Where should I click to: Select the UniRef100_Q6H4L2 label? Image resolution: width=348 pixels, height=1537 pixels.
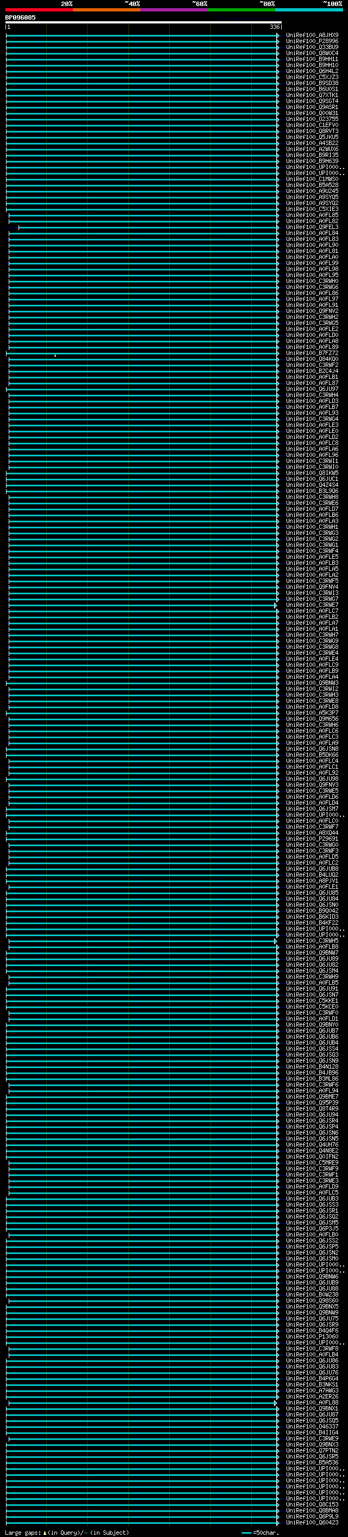click(x=312, y=71)
